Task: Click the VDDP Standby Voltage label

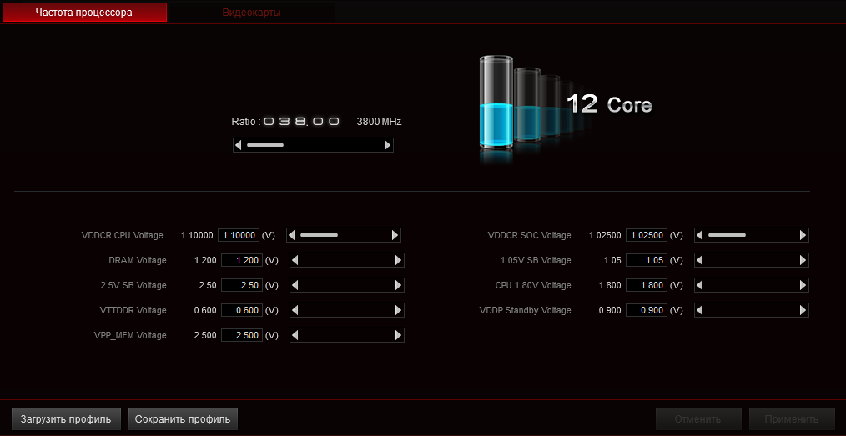Action: point(525,310)
